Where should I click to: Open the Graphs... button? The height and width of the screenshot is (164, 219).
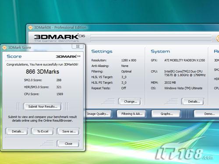click(166, 114)
